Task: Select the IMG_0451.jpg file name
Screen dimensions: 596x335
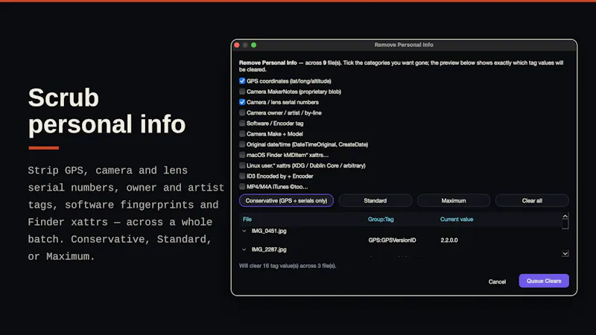Action: point(269,231)
